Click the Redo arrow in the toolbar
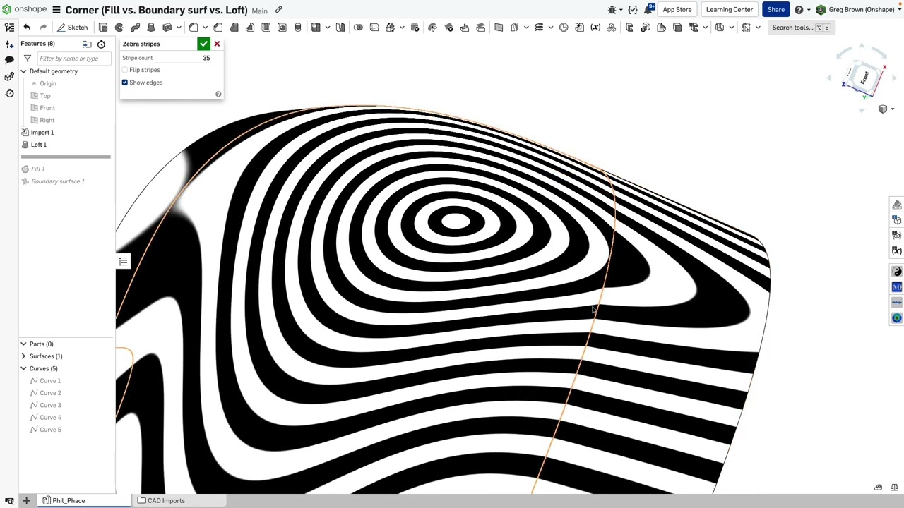 (43, 28)
